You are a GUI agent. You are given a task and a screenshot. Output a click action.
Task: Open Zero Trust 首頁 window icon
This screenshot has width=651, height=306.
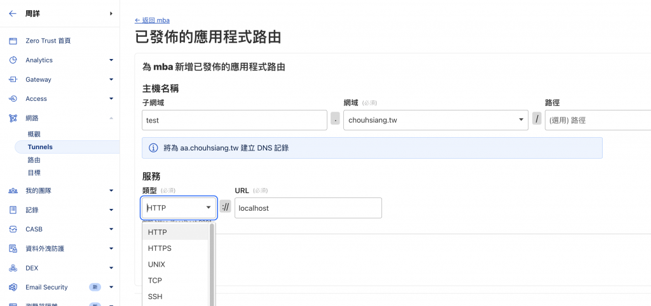click(x=13, y=41)
